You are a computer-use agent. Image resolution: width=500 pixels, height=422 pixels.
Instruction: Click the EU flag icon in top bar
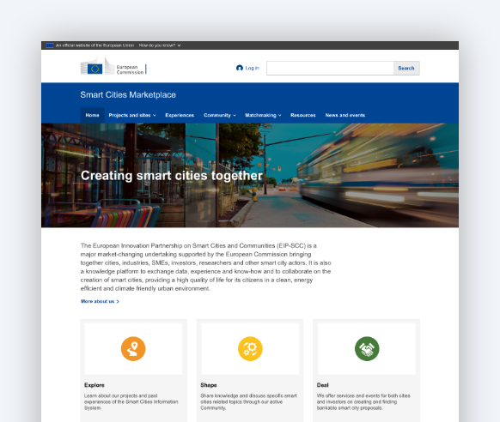click(50, 45)
